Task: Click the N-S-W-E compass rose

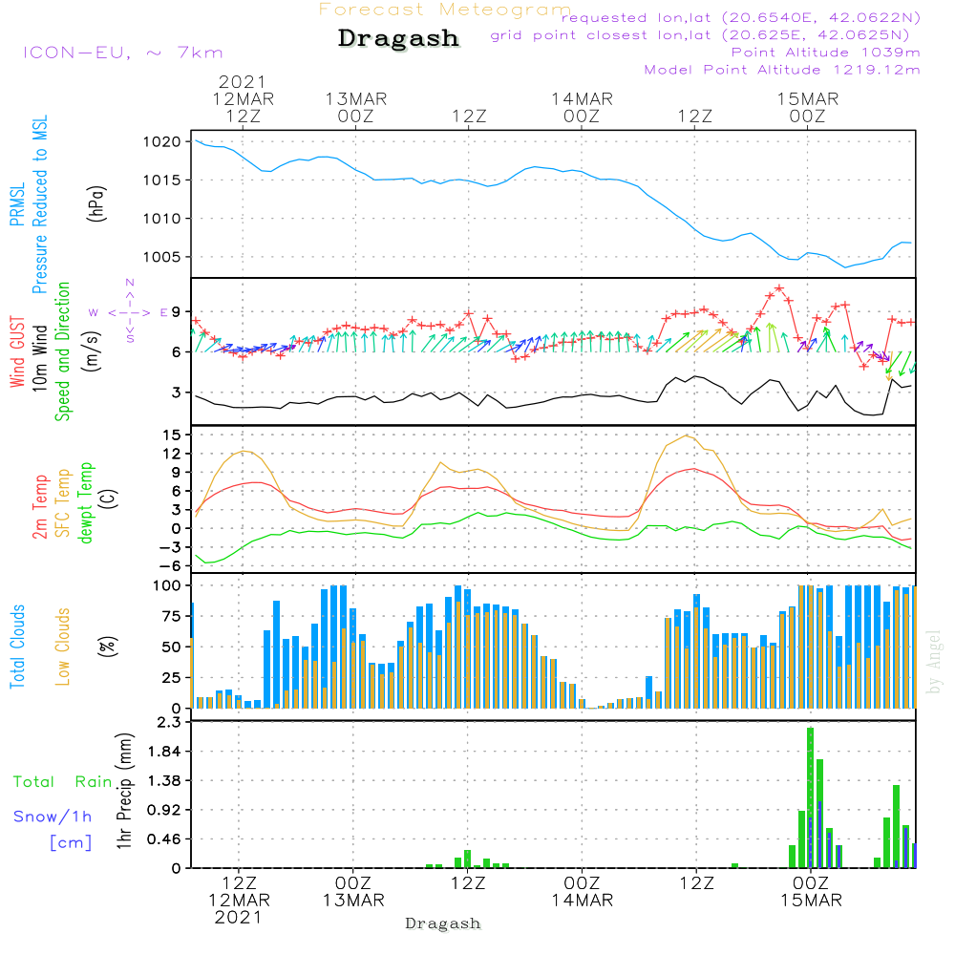Action: tap(130, 312)
